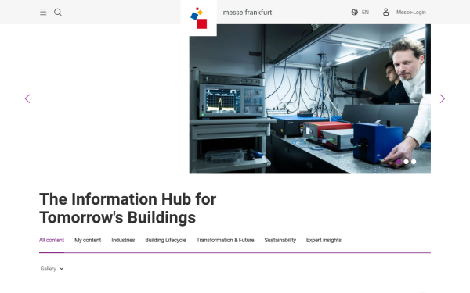Image resolution: width=470 pixels, height=293 pixels.
Task: Expand the Gallery view dropdown
Action: point(52,269)
